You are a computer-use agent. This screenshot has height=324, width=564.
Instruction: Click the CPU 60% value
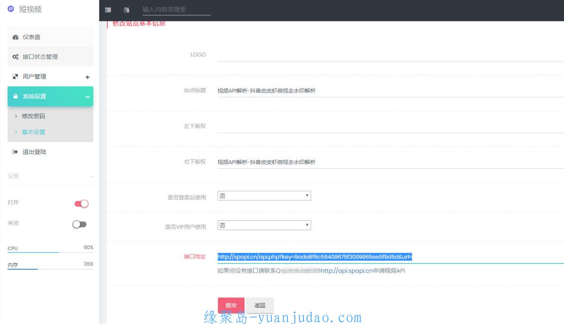point(89,247)
